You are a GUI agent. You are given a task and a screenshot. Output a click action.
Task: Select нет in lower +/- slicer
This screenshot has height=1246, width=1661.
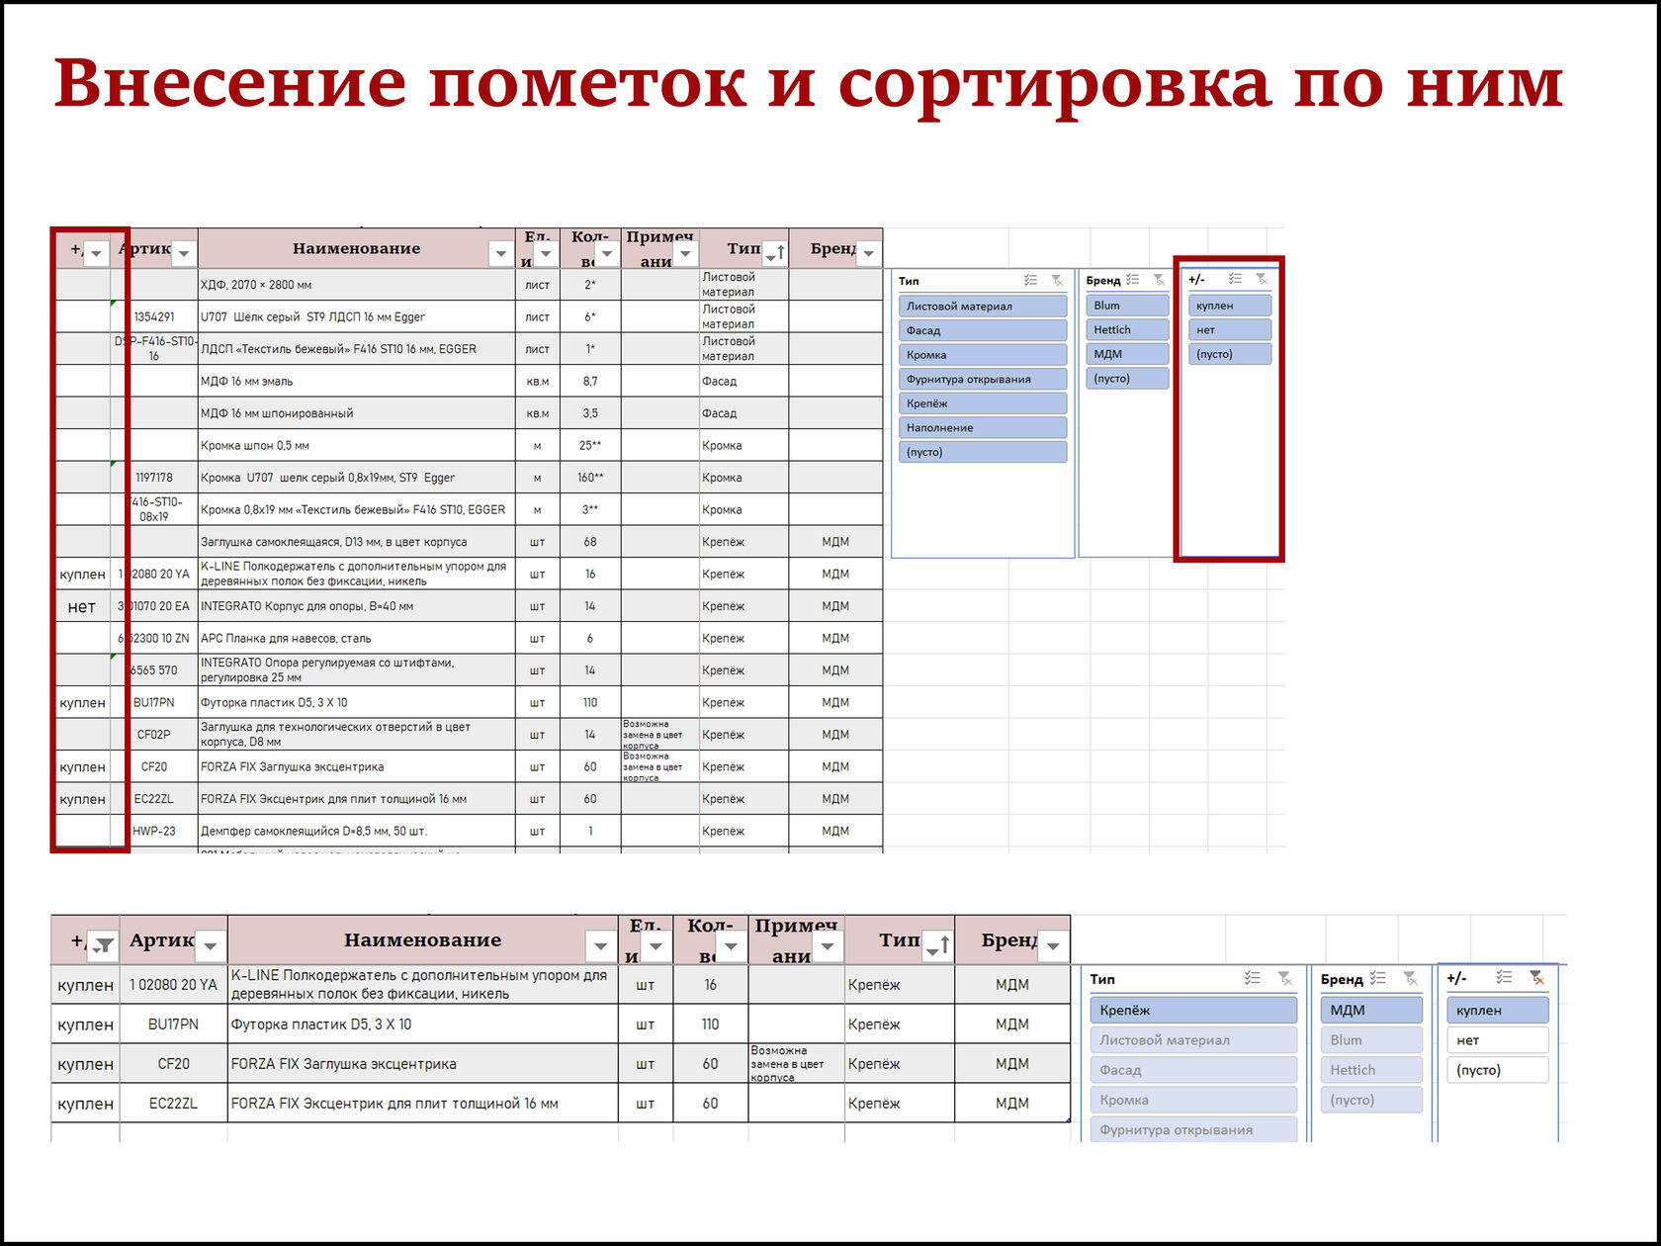click(1497, 1039)
